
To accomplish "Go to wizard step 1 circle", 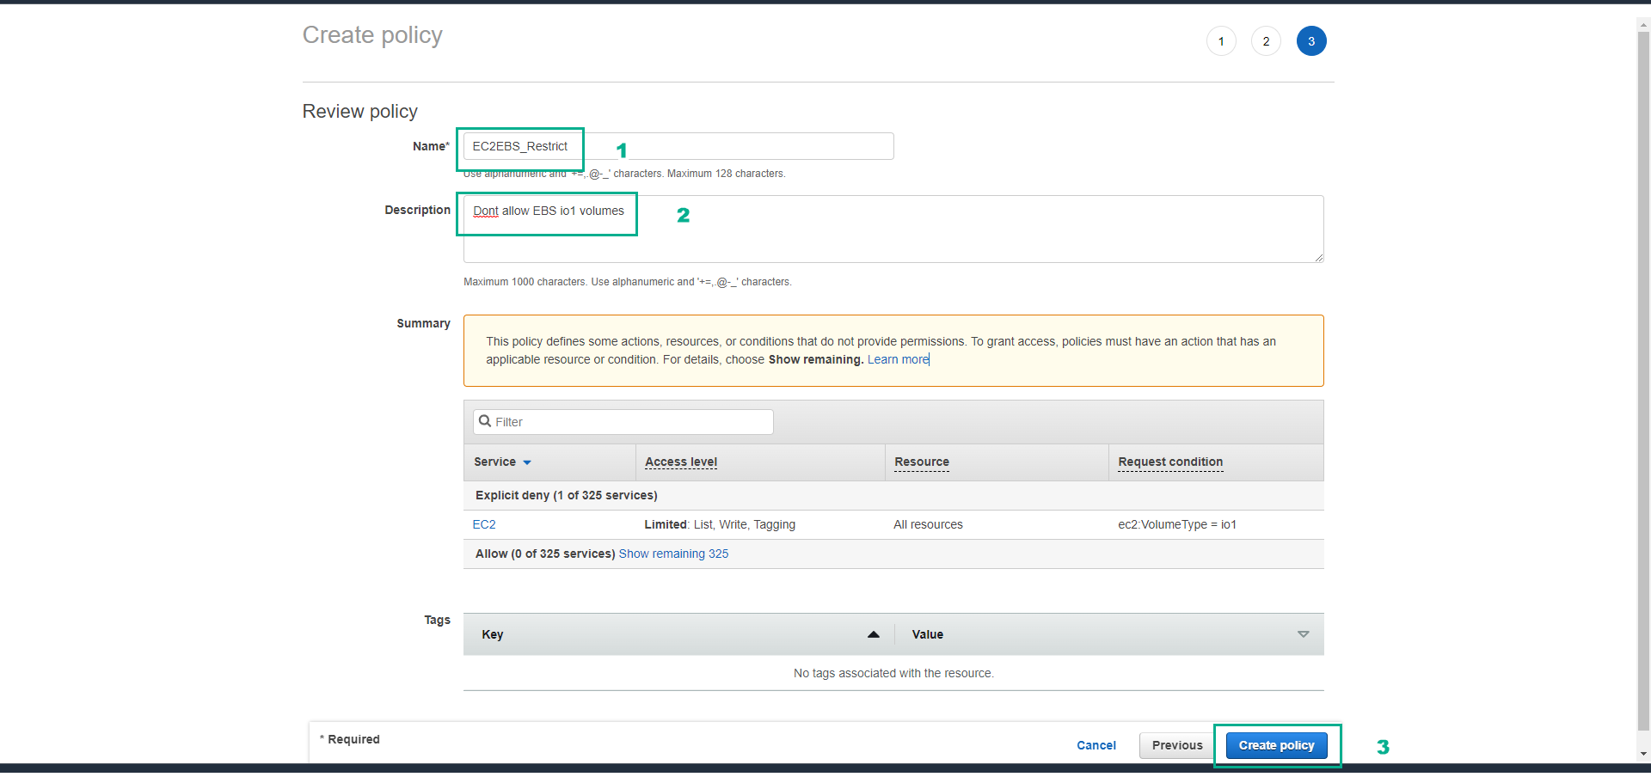I will 1221,41.
